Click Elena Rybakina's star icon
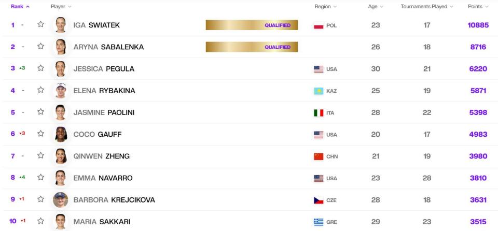The height and width of the screenshot is (231, 498). pos(40,91)
